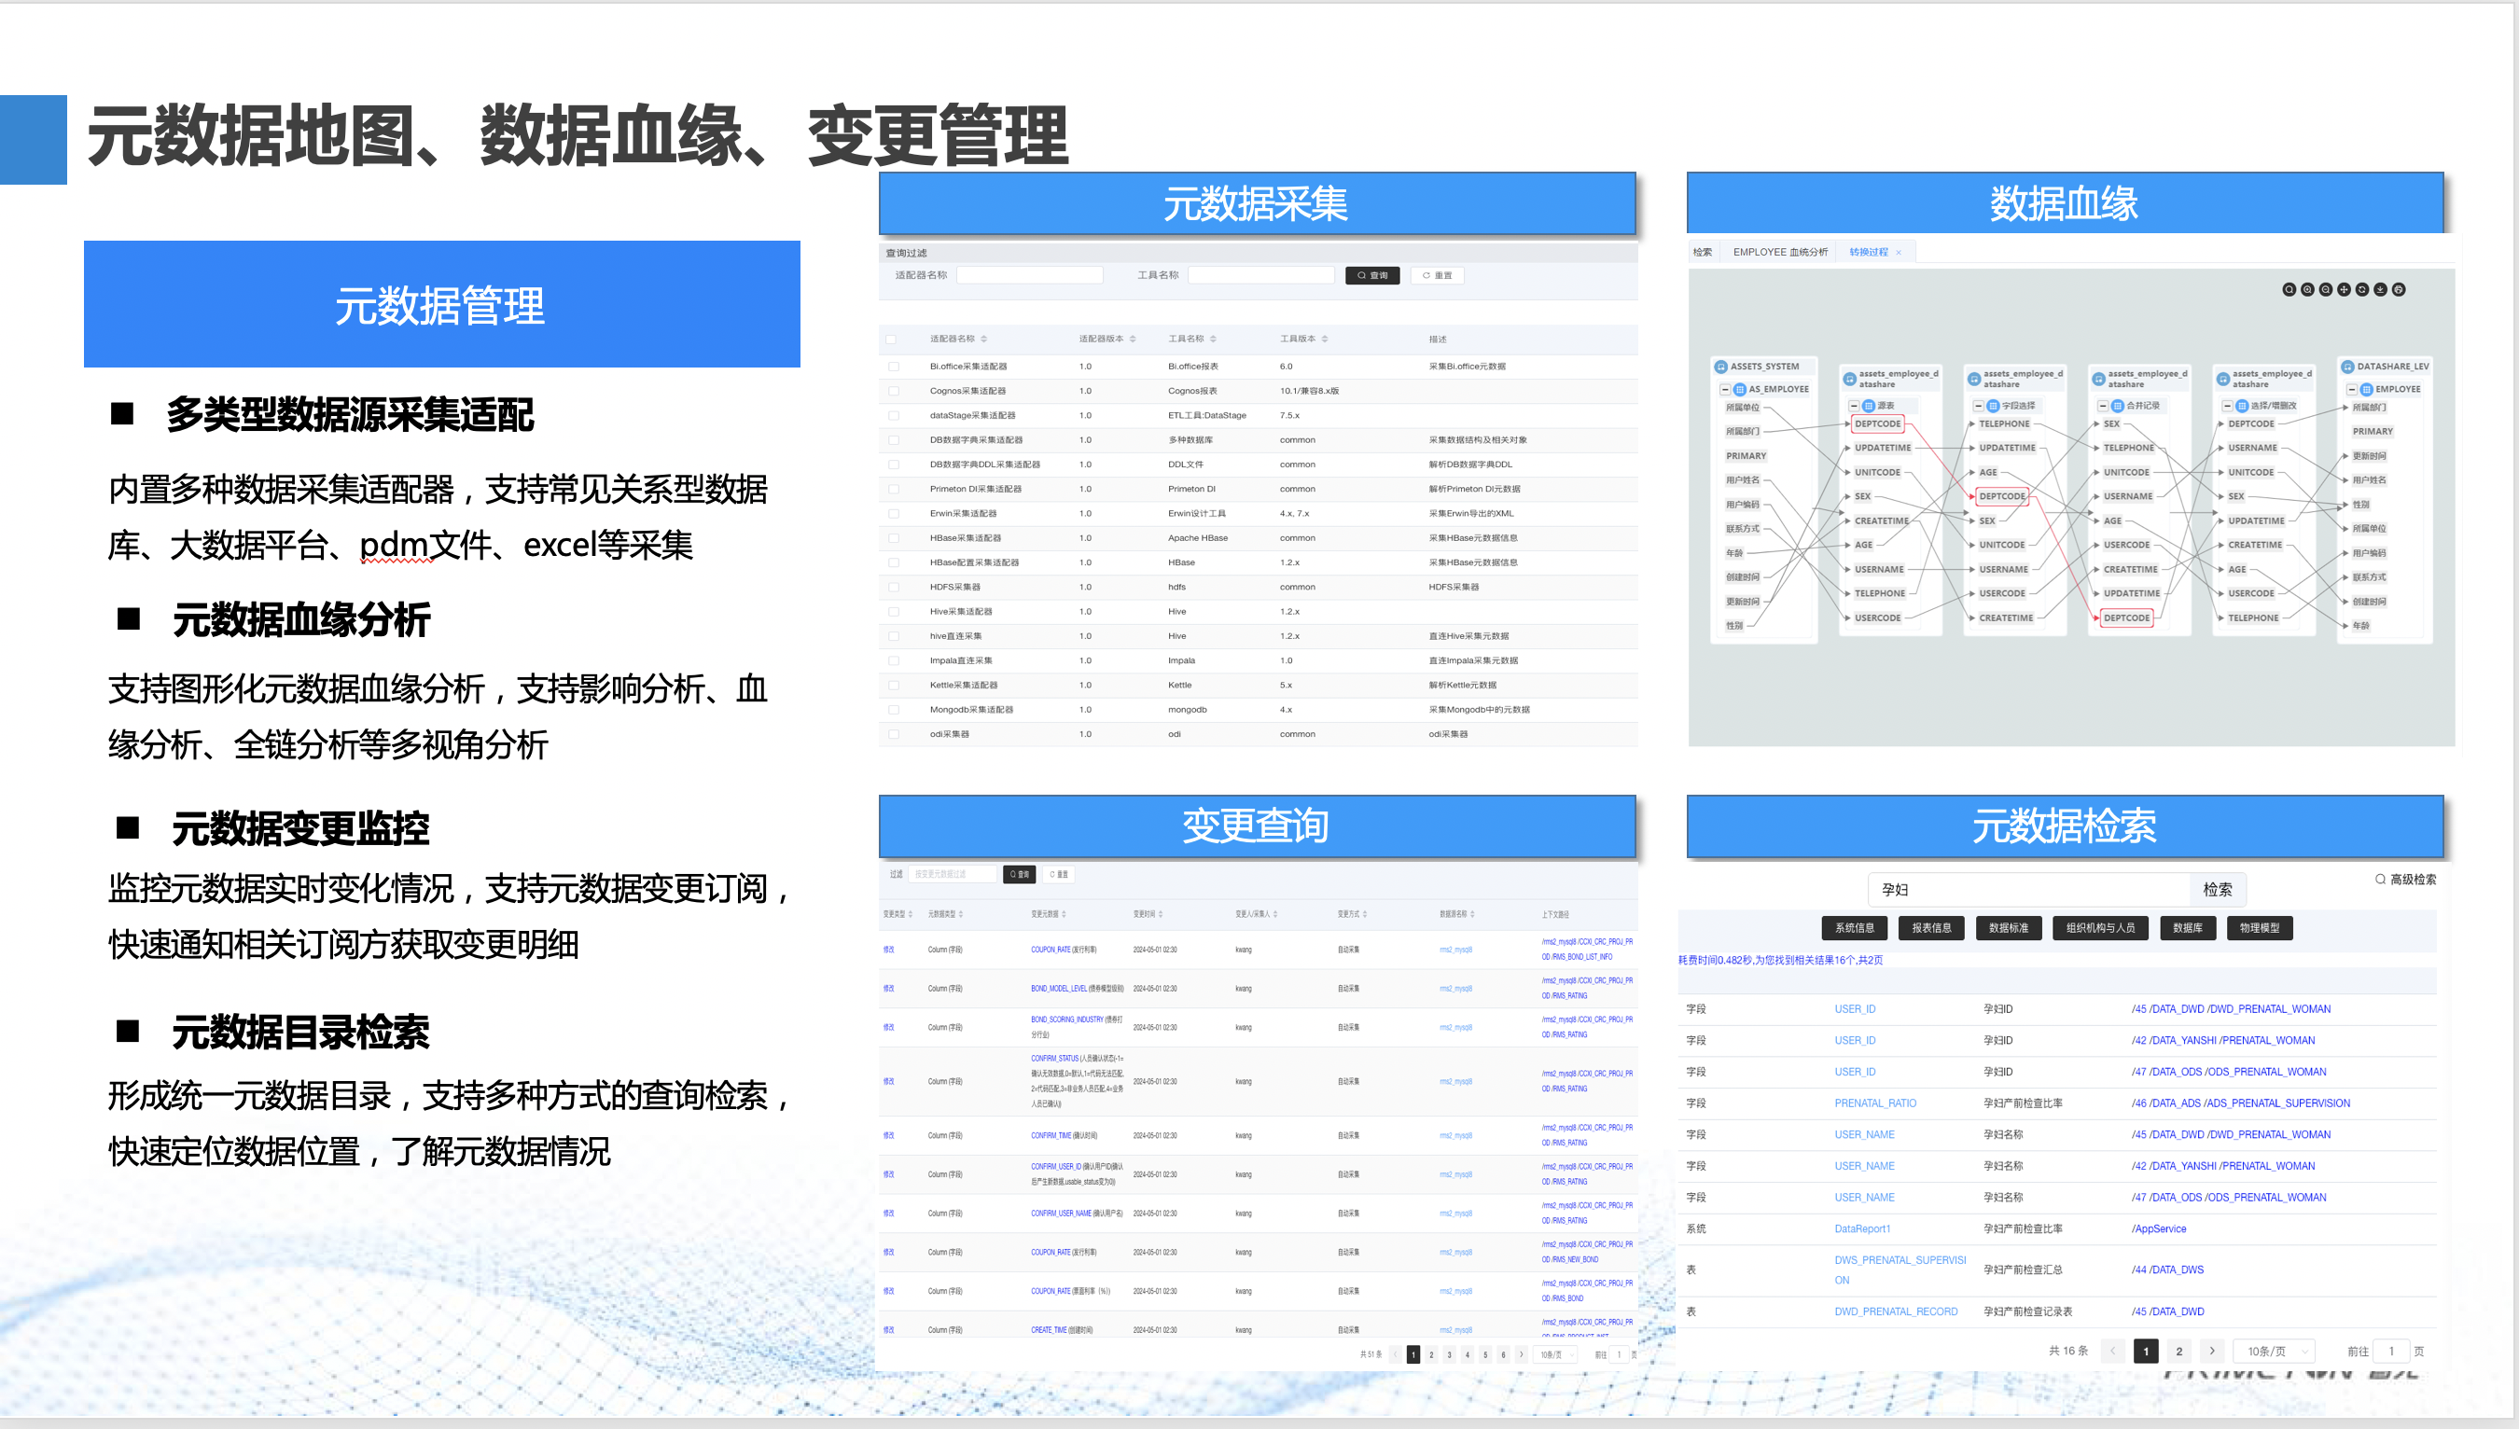Click the download icon in lineage toolbar
This screenshot has width=2519, height=1429.
point(2381,289)
